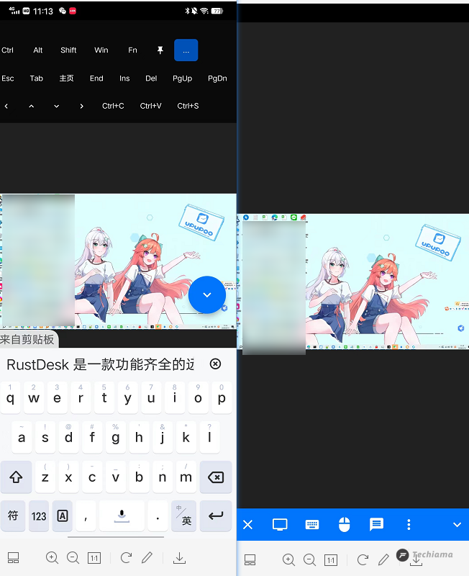Toggle the keyboard shift arrow key
Screen dimensions: 469x576
coord(16,477)
